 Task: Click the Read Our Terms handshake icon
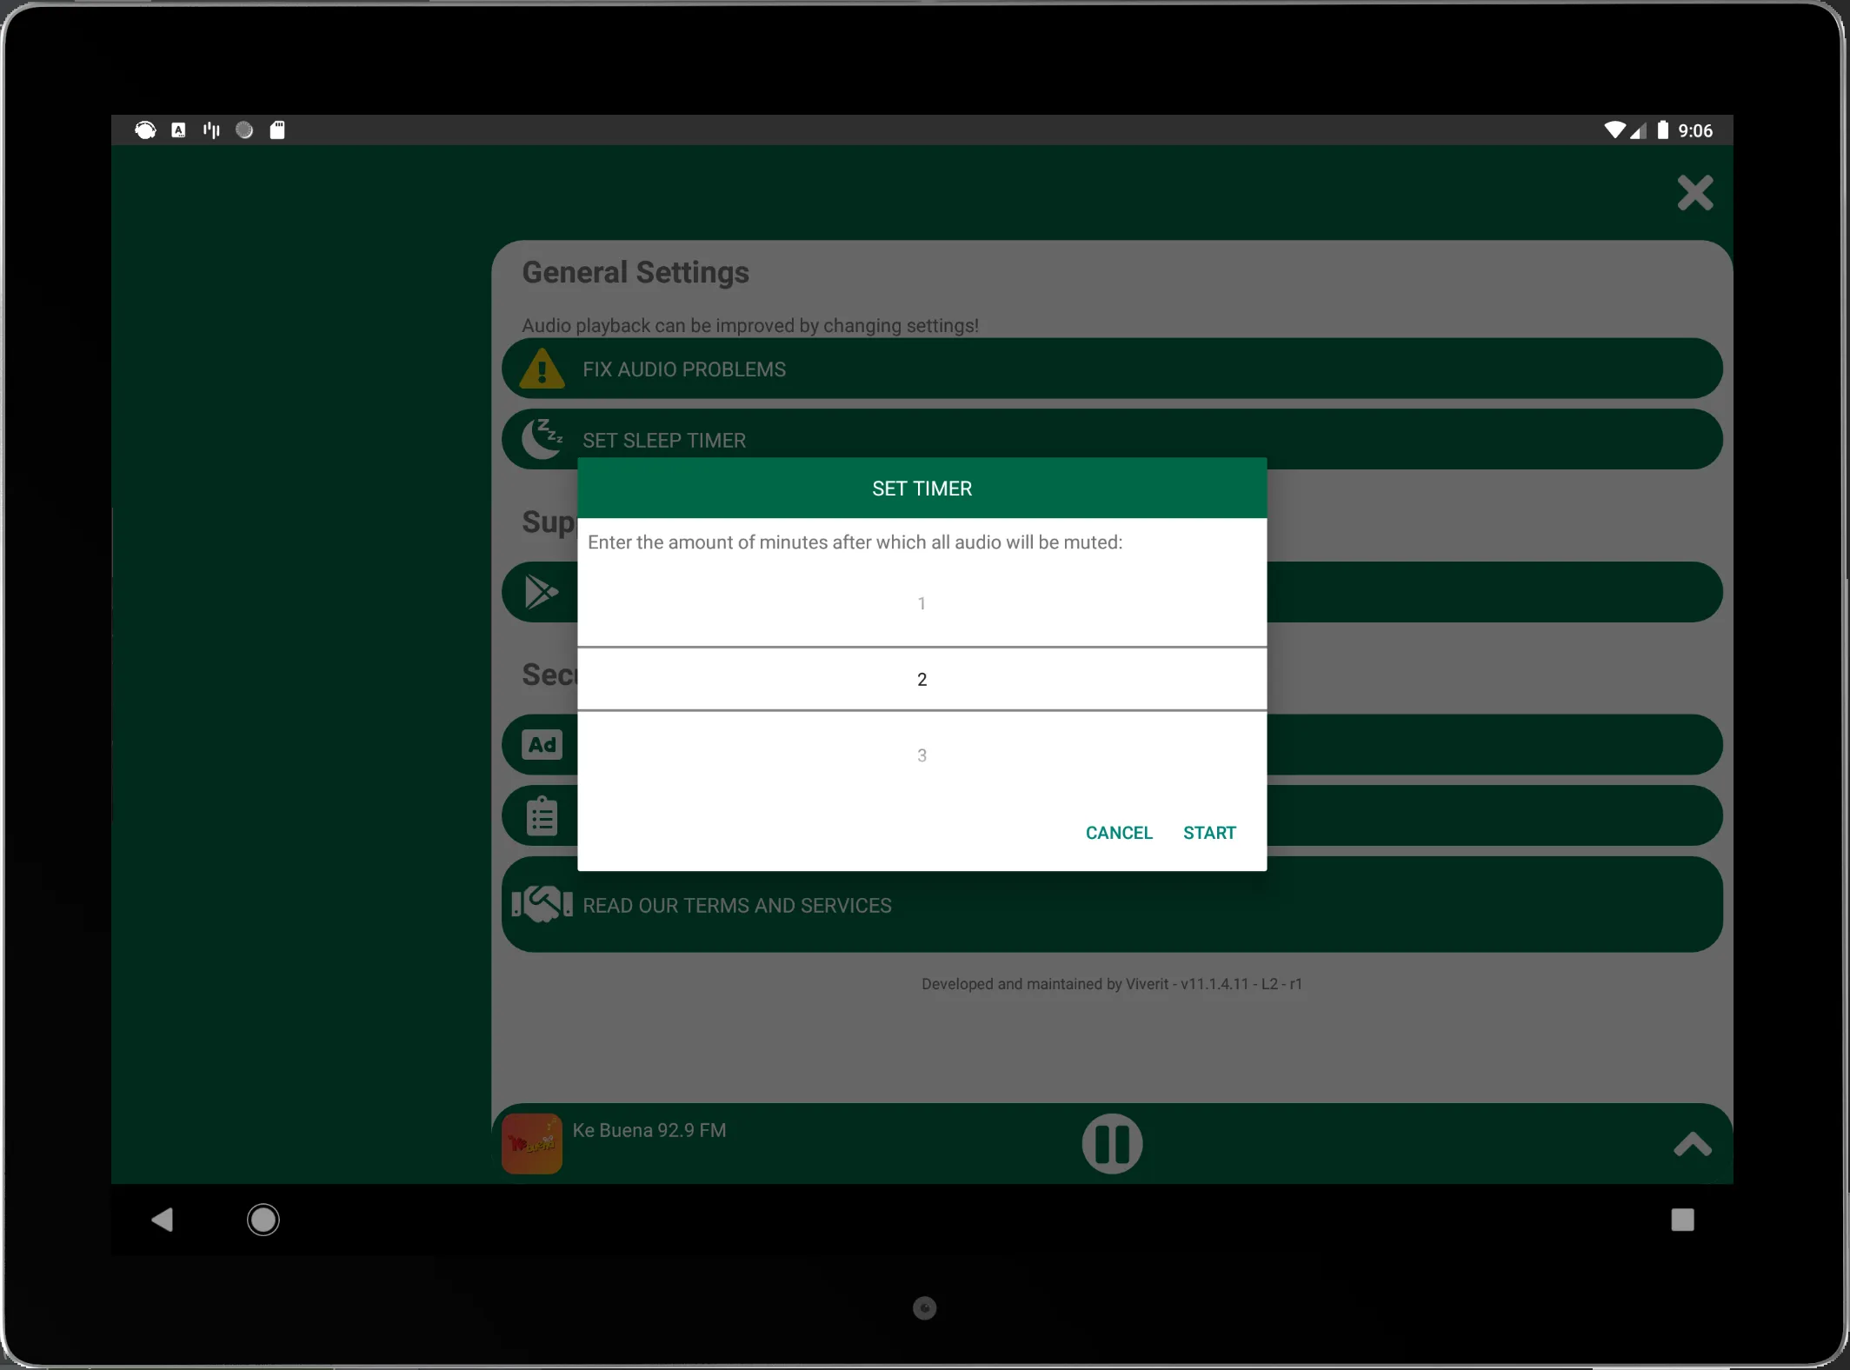543,905
